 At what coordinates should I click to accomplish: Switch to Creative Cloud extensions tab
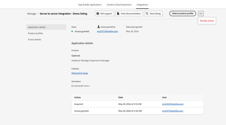click(119, 4)
